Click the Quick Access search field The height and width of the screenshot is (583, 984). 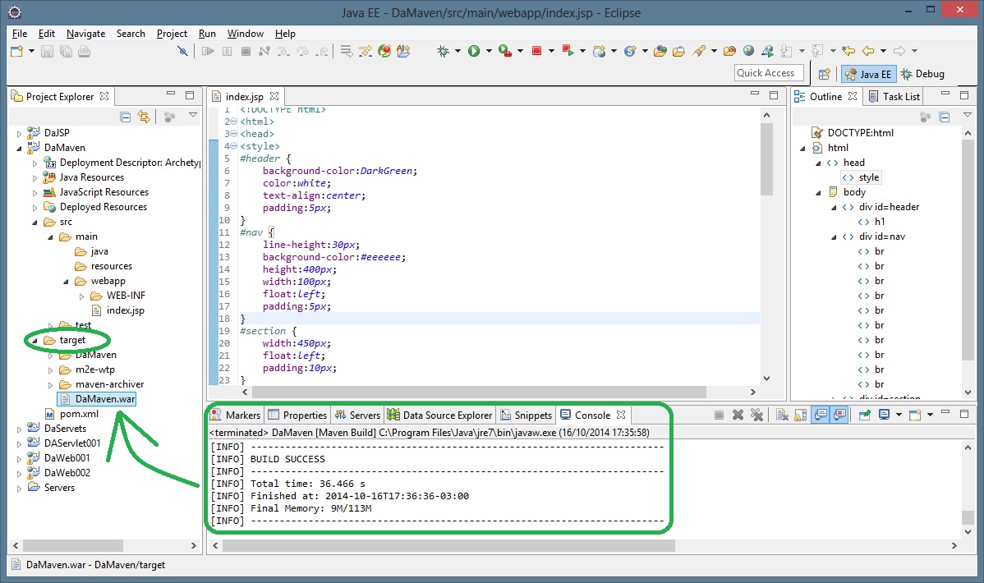pos(769,73)
